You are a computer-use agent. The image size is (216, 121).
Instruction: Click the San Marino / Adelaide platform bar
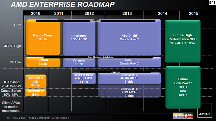click(99, 57)
